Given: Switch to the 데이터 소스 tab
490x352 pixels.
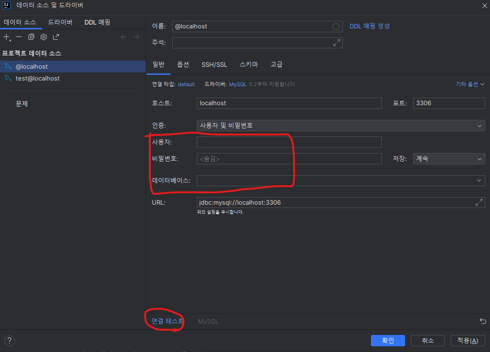Looking at the screenshot, I should point(20,22).
